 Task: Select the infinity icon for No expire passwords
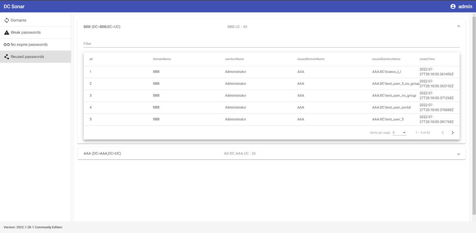coord(6,44)
